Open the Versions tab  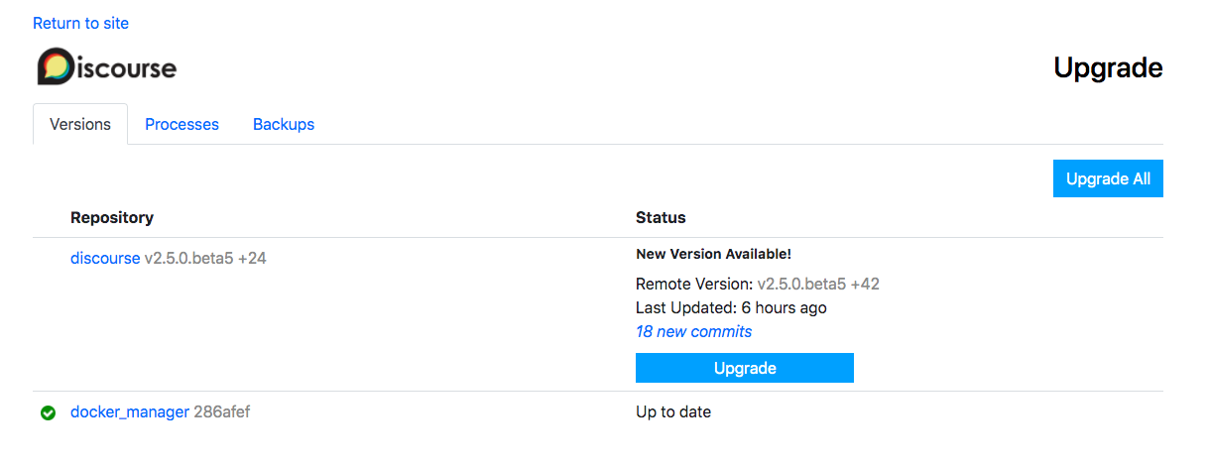[x=80, y=125]
